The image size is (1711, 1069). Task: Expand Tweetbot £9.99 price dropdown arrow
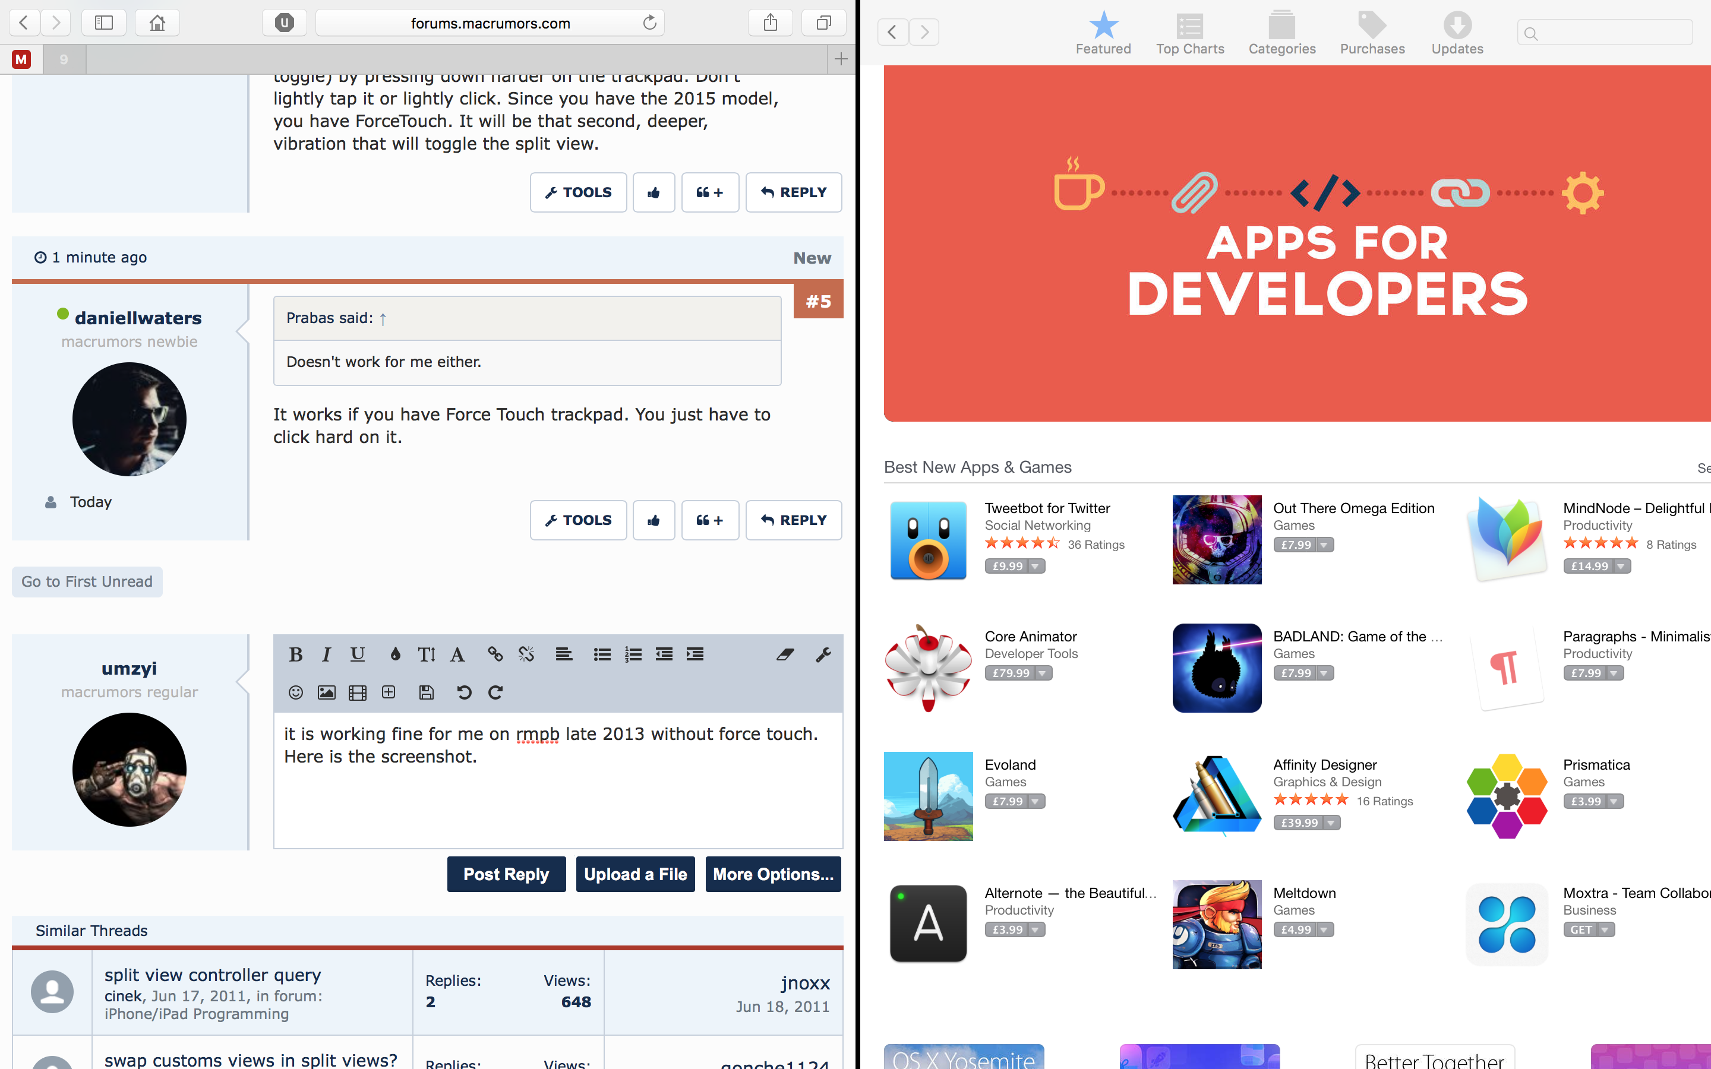tap(1035, 567)
